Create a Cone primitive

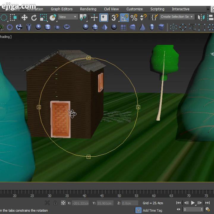142,27
